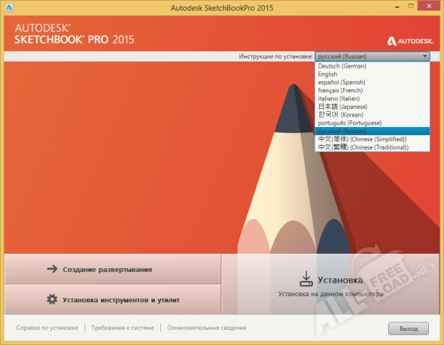Select highlighted русский (Russian) list entry
444x345 pixels.
tap(373, 131)
